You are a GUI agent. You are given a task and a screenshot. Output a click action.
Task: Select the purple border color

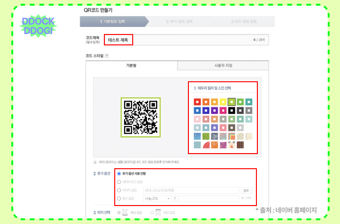coord(214,111)
